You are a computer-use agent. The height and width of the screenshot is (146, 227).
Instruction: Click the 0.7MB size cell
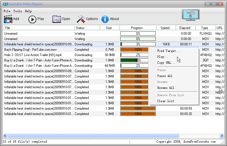110,50
